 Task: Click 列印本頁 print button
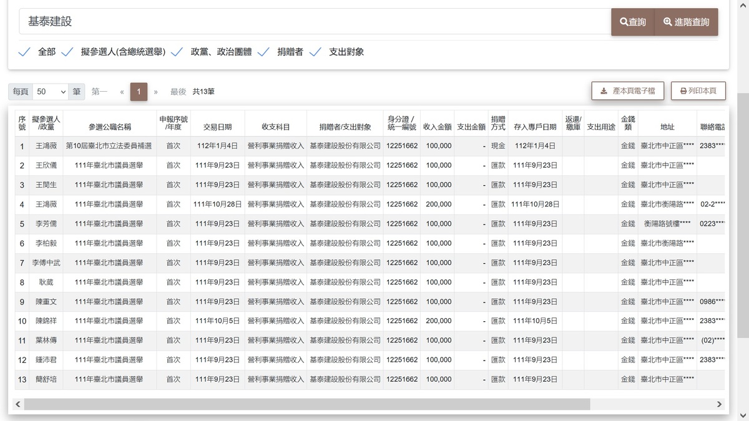[698, 91]
